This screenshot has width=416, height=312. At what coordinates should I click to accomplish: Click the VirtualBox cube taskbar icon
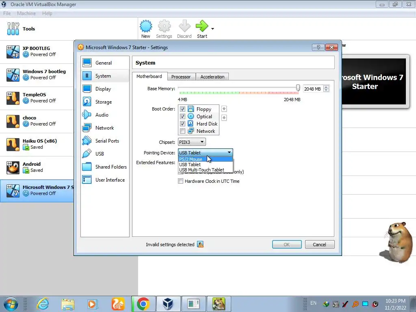coord(168,304)
